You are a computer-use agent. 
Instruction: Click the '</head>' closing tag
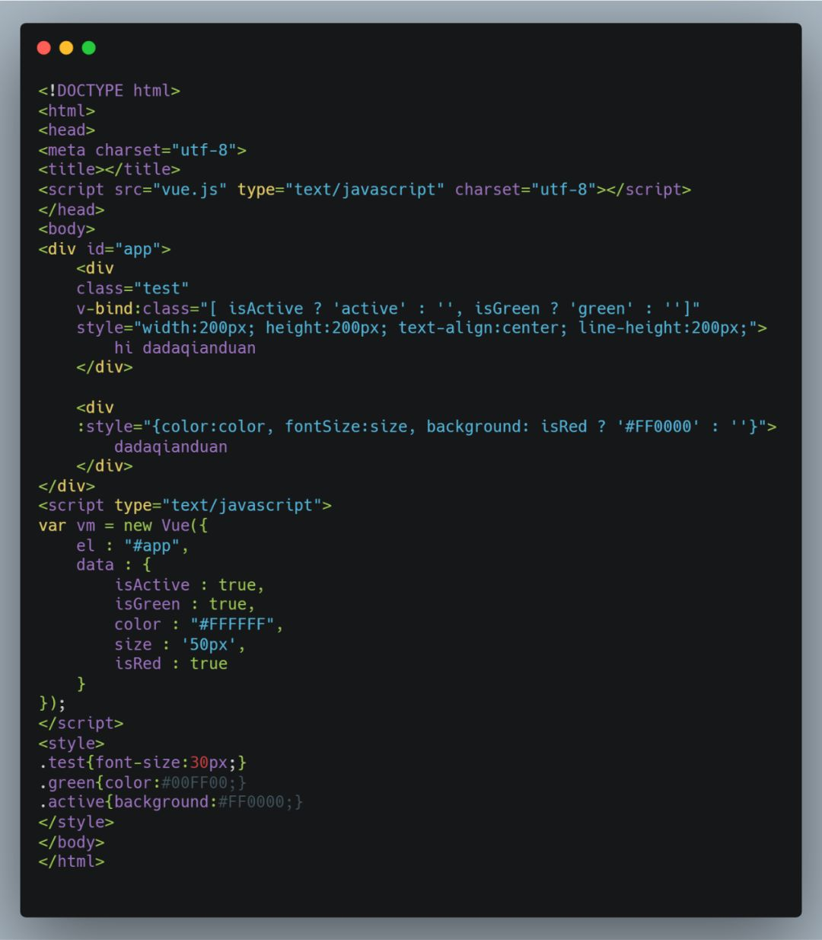(x=72, y=209)
